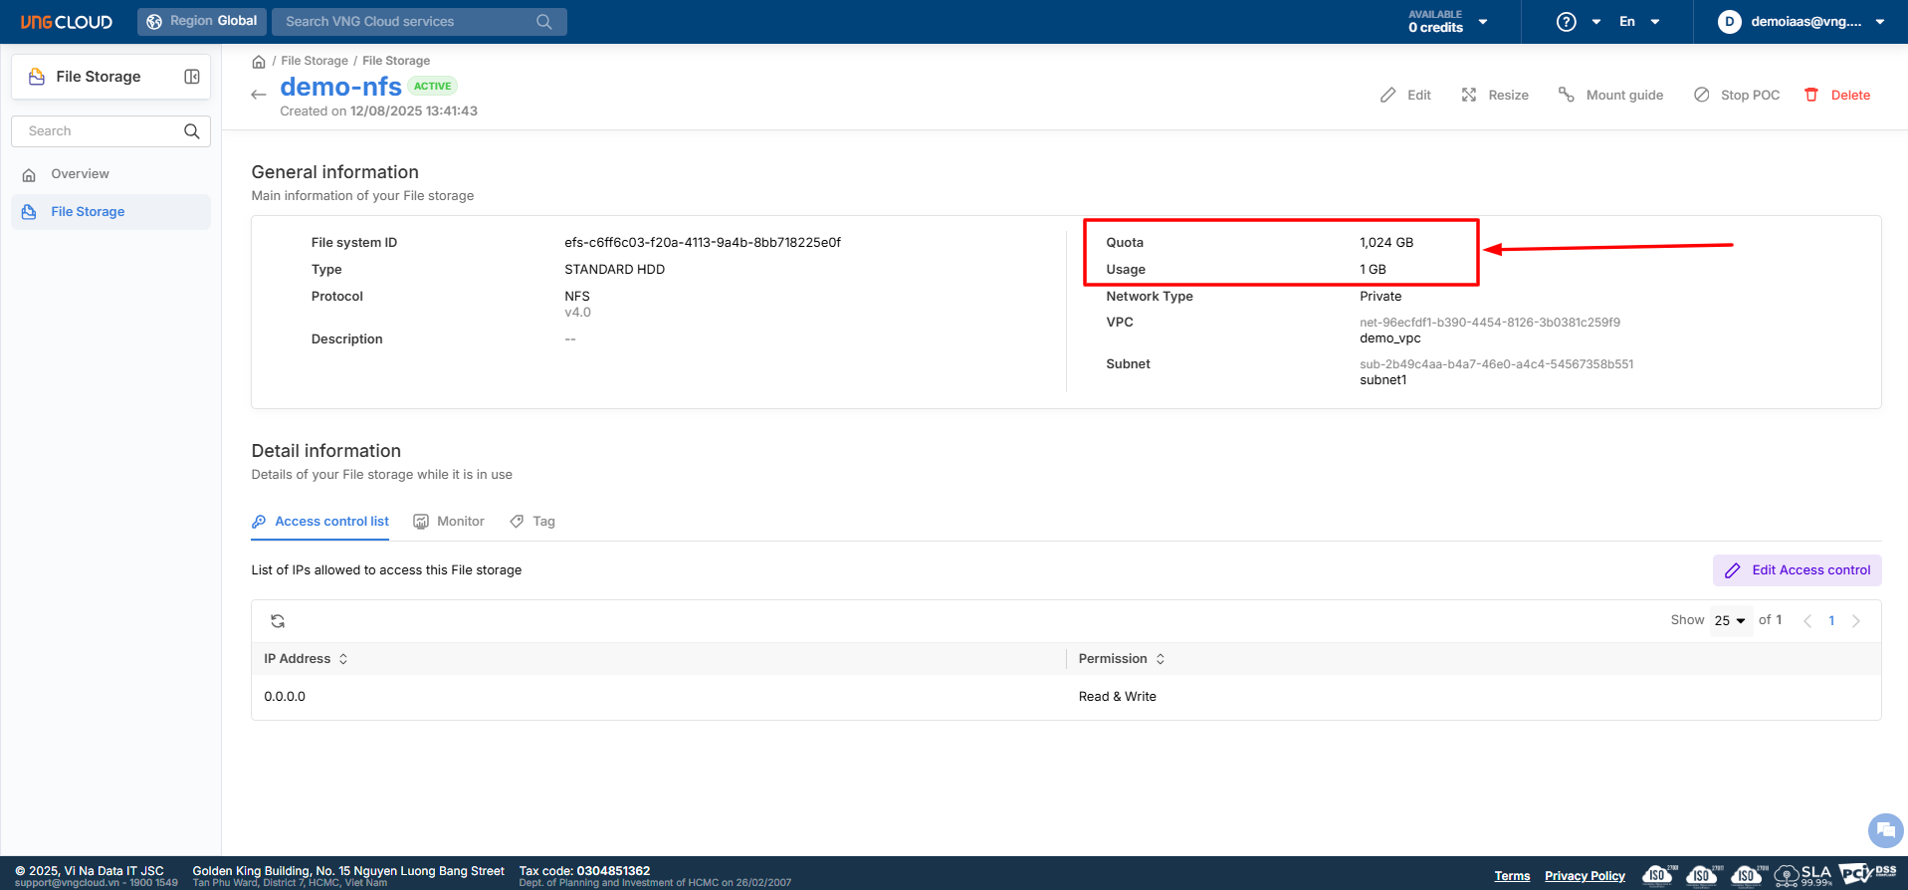The height and width of the screenshot is (890, 1908).
Task: Click the Edit Access control button
Action: (1797, 570)
